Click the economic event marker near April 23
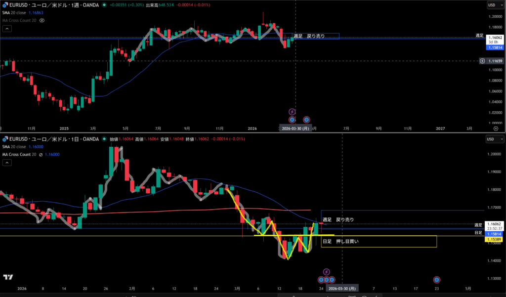This screenshot has width=506, height=297. pyautogui.click(x=437, y=280)
